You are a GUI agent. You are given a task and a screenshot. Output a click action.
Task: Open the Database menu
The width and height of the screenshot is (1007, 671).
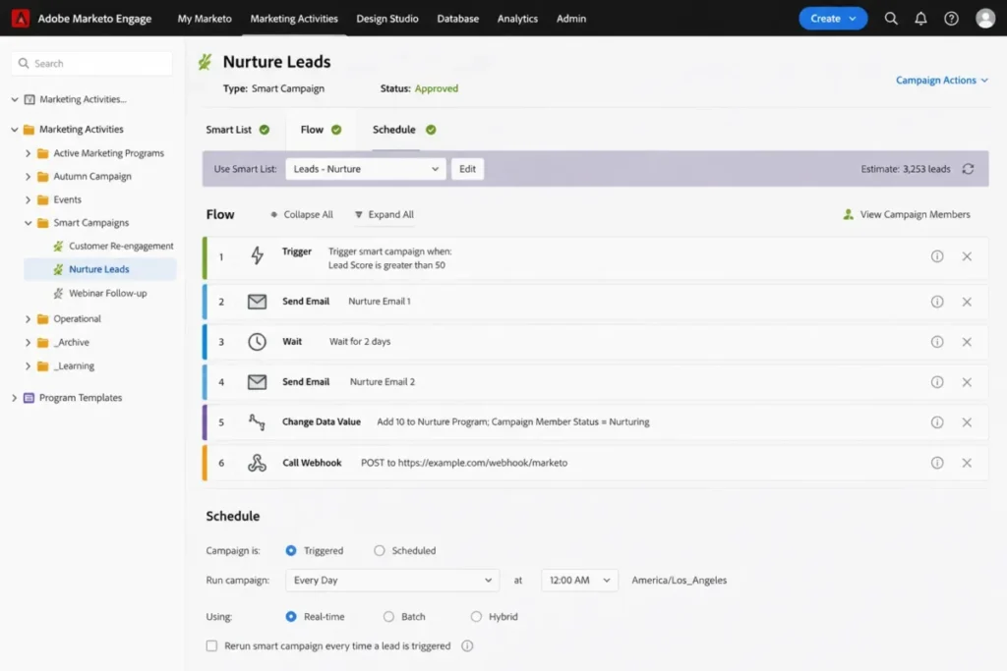tap(458, 19)
